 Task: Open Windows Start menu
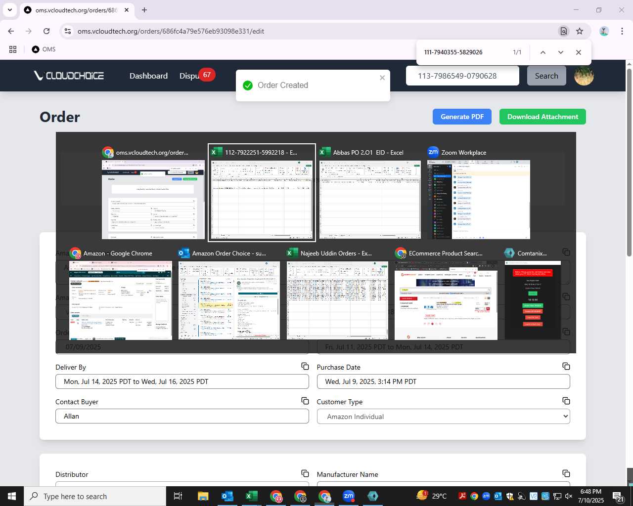tap(12, 496)
